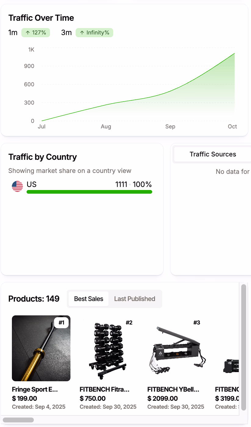Select the 1m traffic growth badge
Image resolution: width=251 pixels, height=427 pixels.
click(36, 32)
